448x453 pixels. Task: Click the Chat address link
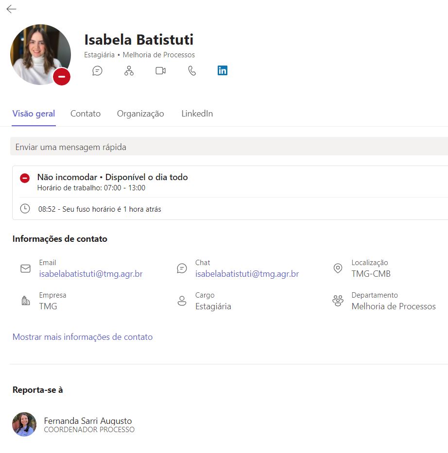(247, 274)
